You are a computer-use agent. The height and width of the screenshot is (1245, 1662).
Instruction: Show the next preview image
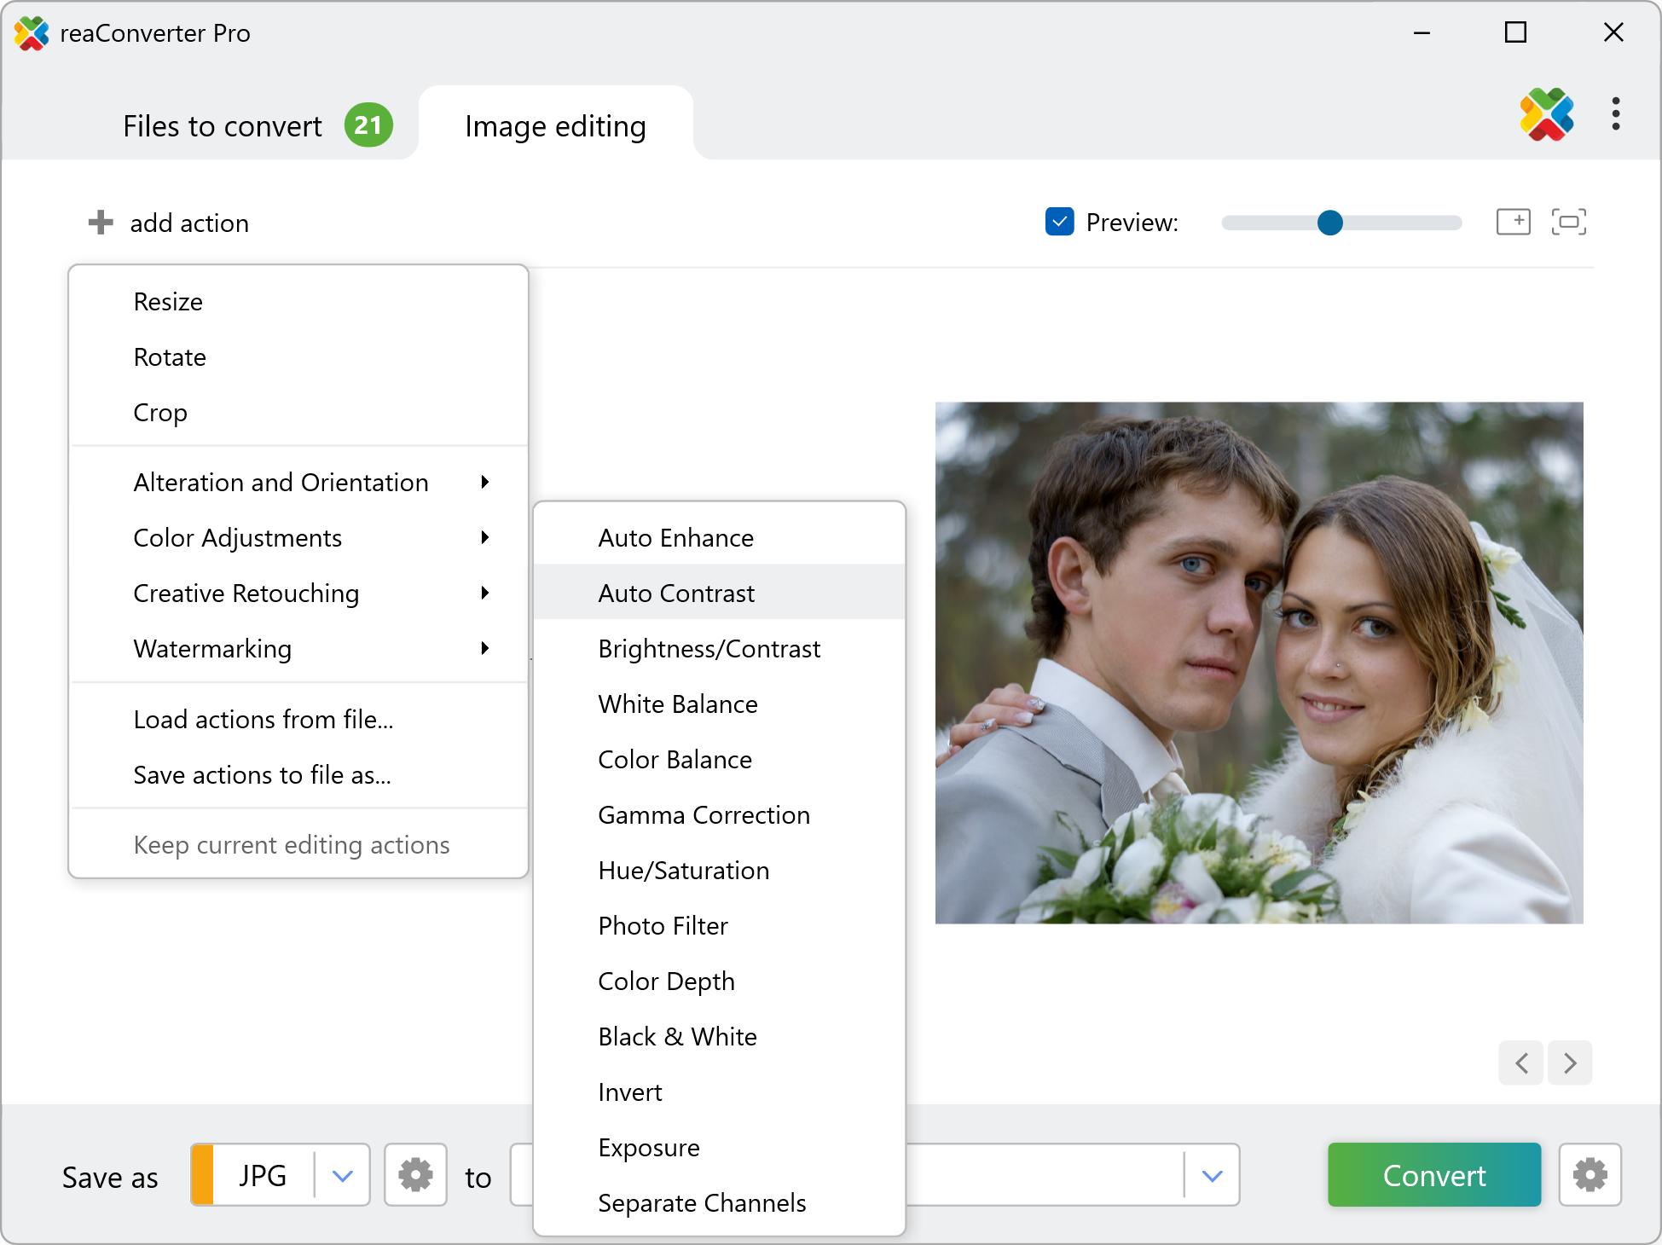(x=1570, y=1063)
